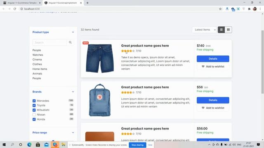Close the Angular11bootstrapimplement tab

click(x=81, y=3)
